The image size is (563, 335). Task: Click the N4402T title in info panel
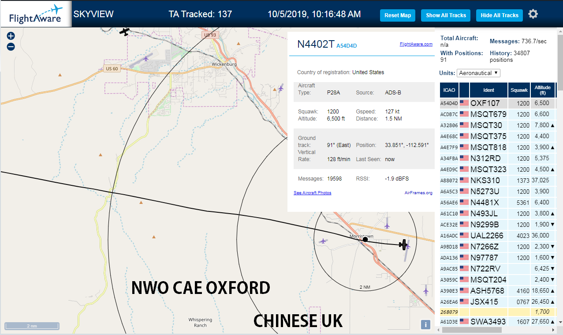click(x=316, y=44)
